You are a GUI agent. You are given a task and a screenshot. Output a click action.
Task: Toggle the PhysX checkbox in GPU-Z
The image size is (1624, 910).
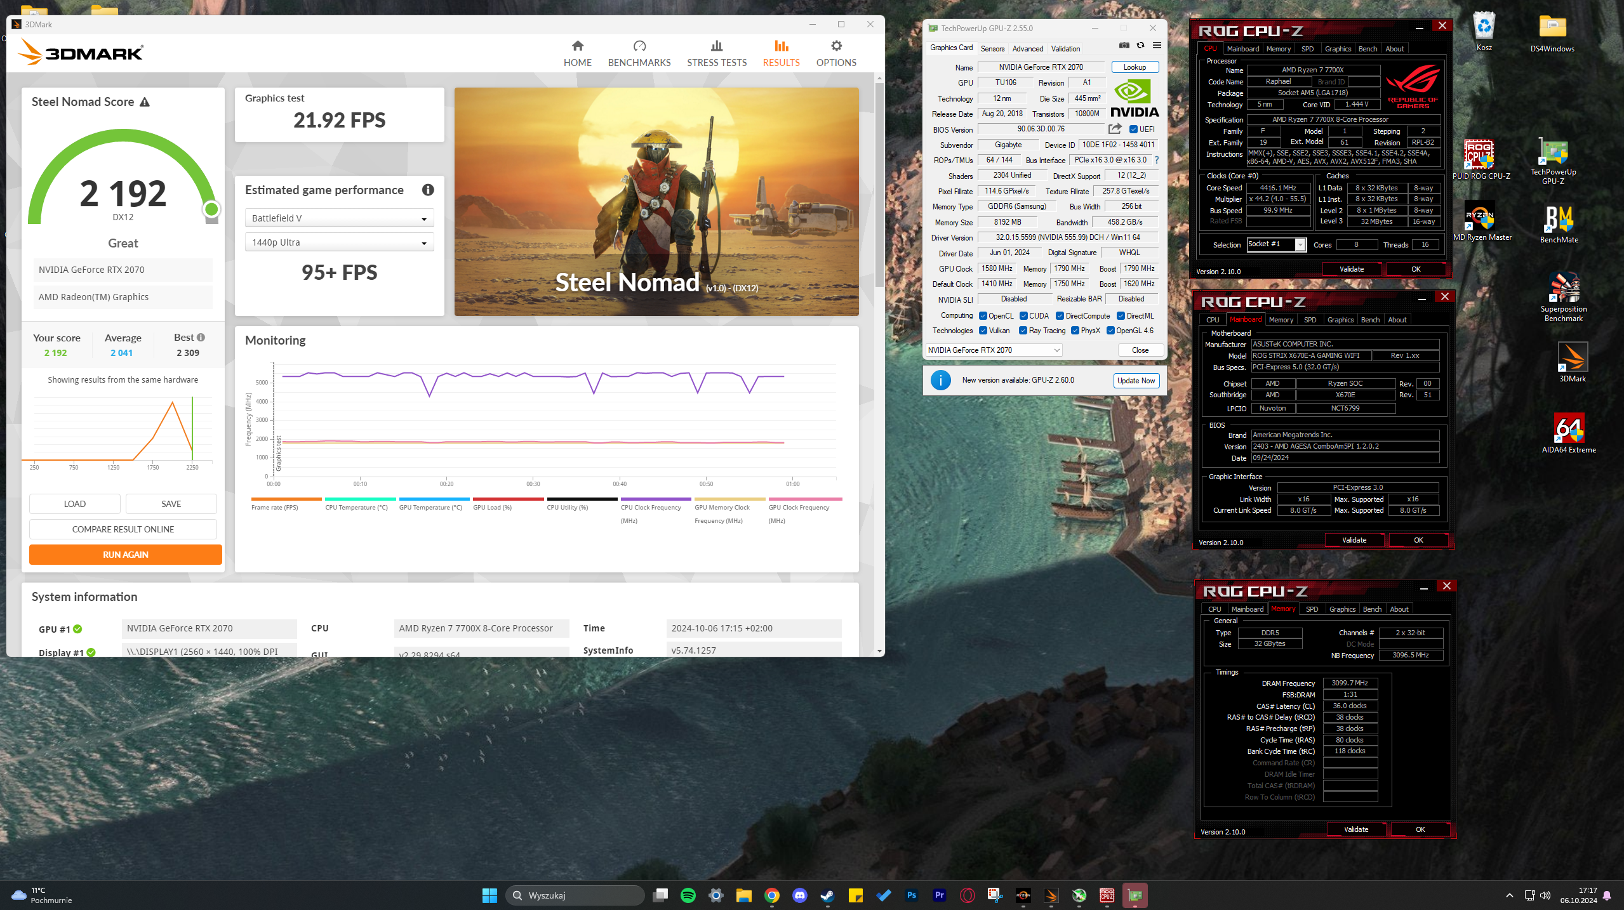pos(1075,331)
